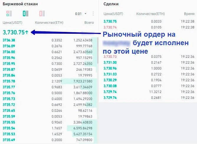The width and height of the screenshot is (197, 144).
Task: Select sell-orders-only order book view icon
Action: (x=42, y=13)
